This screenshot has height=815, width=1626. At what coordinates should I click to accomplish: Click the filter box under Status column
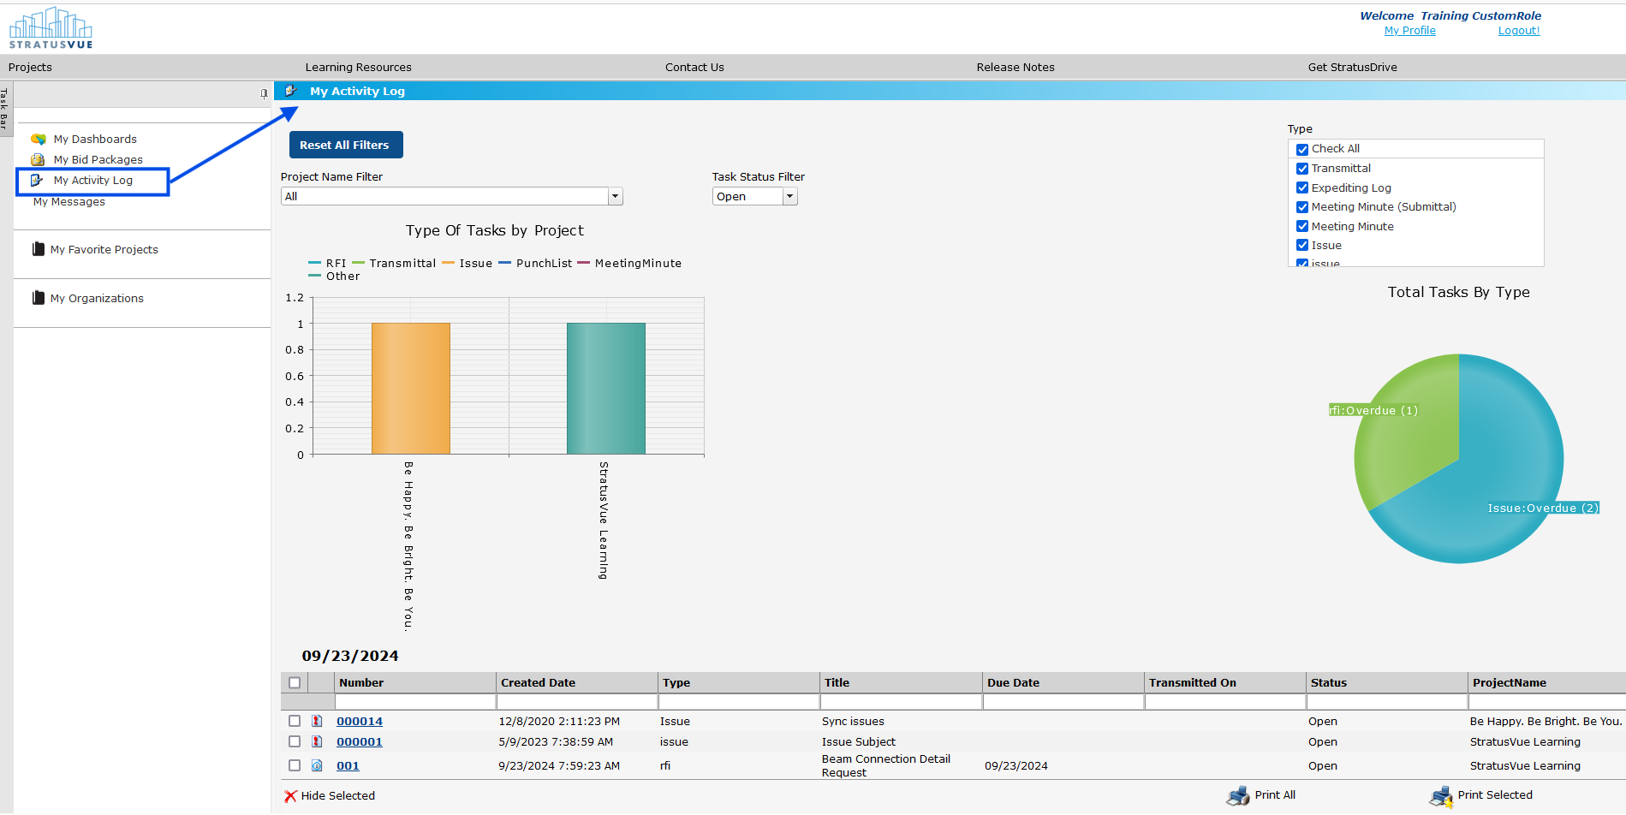pos(1387,702)
